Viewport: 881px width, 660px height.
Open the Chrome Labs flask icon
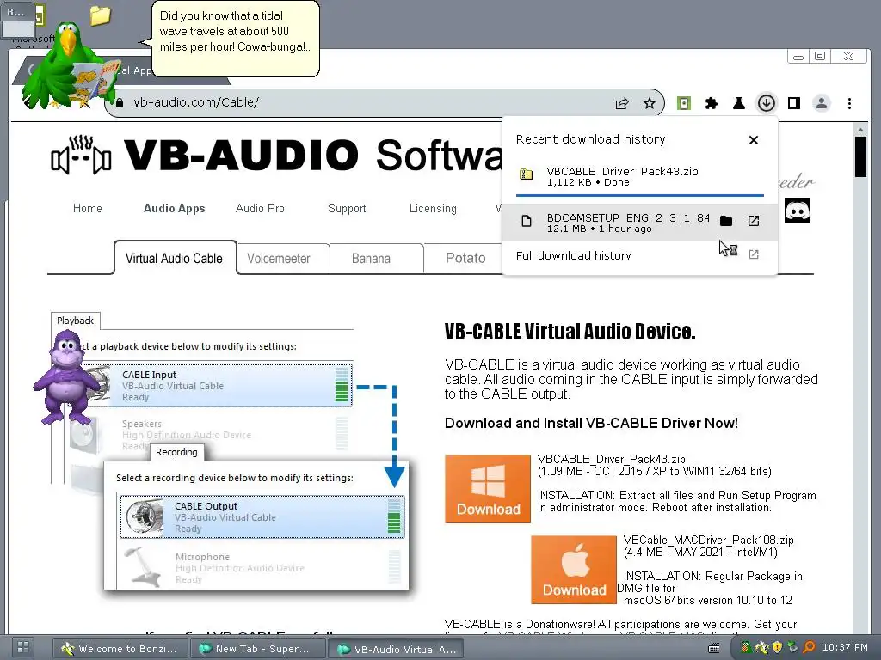[739, 103]
